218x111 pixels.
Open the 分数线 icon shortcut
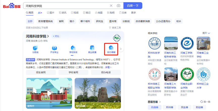click(x=35, y=49)
